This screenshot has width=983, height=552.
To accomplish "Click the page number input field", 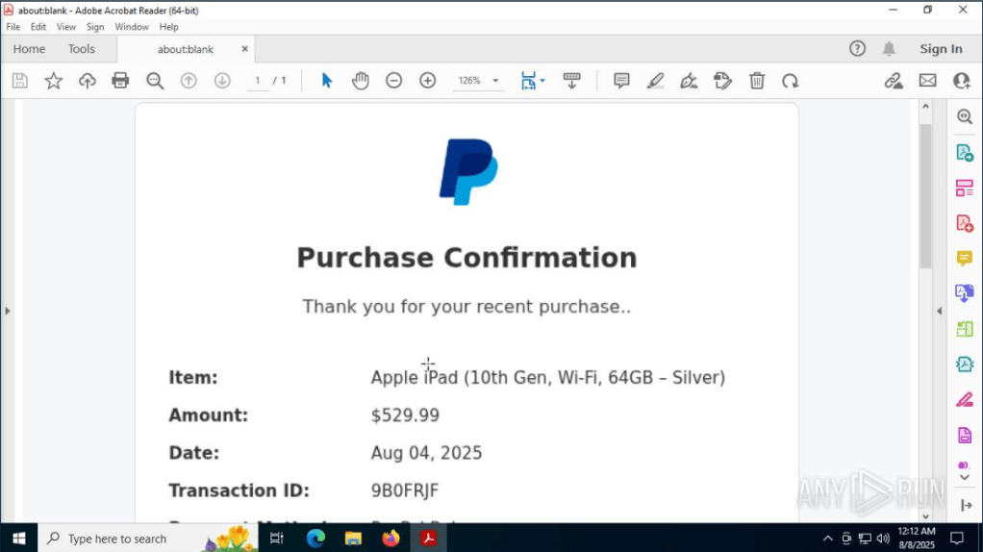I will (x=257, y=81).
